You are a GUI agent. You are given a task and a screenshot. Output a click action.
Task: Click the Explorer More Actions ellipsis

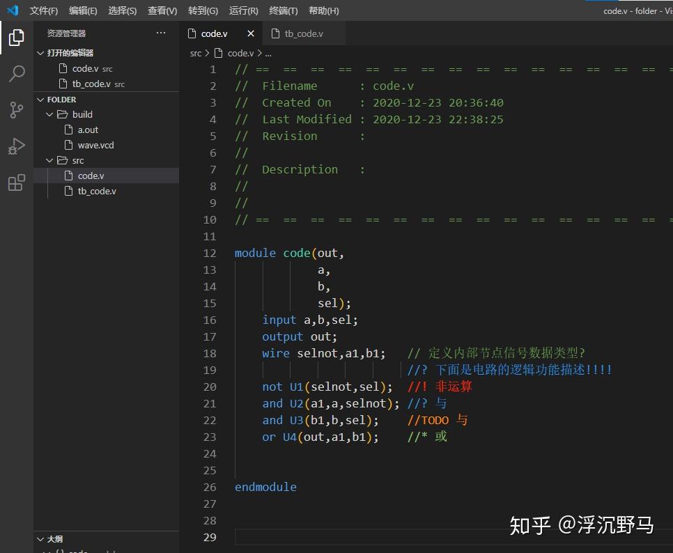(x=161, y=32)
